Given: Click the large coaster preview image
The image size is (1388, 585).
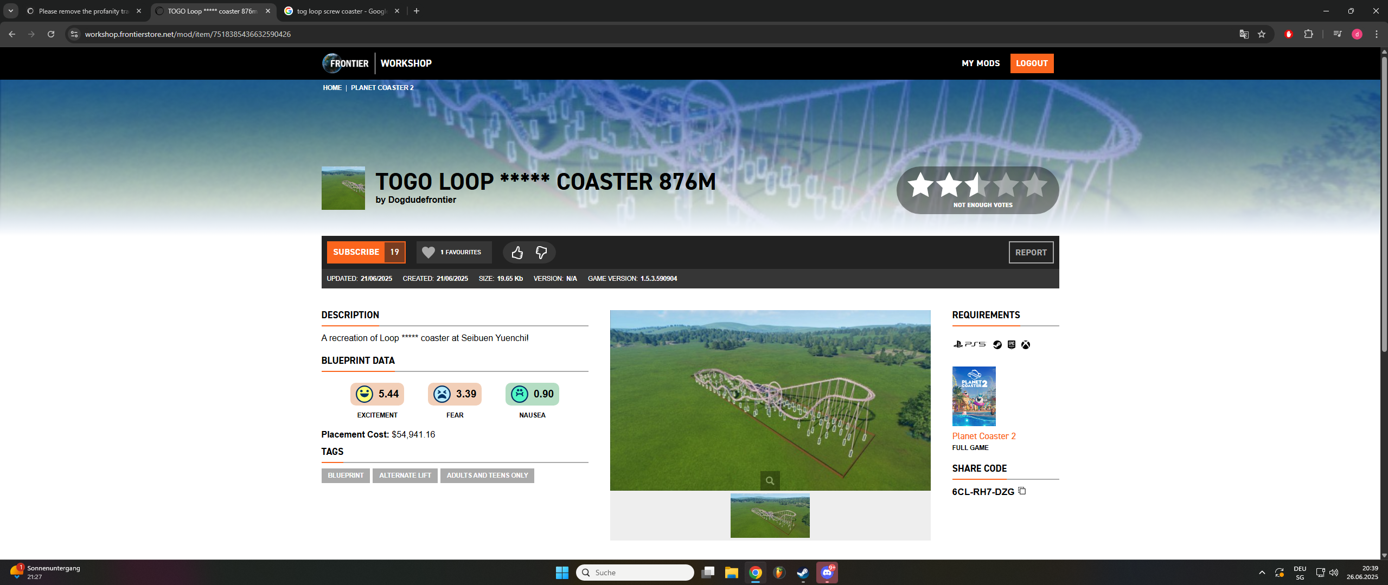Looking at the screenshot, I should click(x=770, y=400).
